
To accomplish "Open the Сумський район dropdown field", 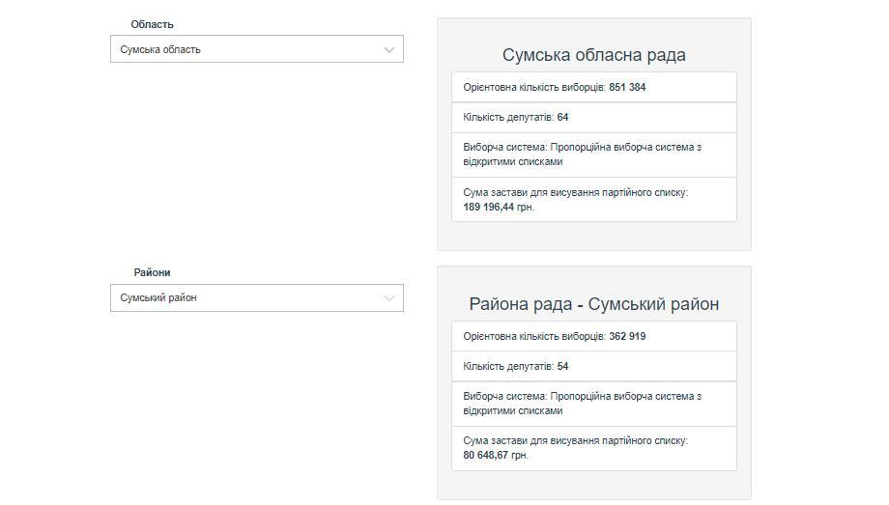I will (x=246, y=297).
